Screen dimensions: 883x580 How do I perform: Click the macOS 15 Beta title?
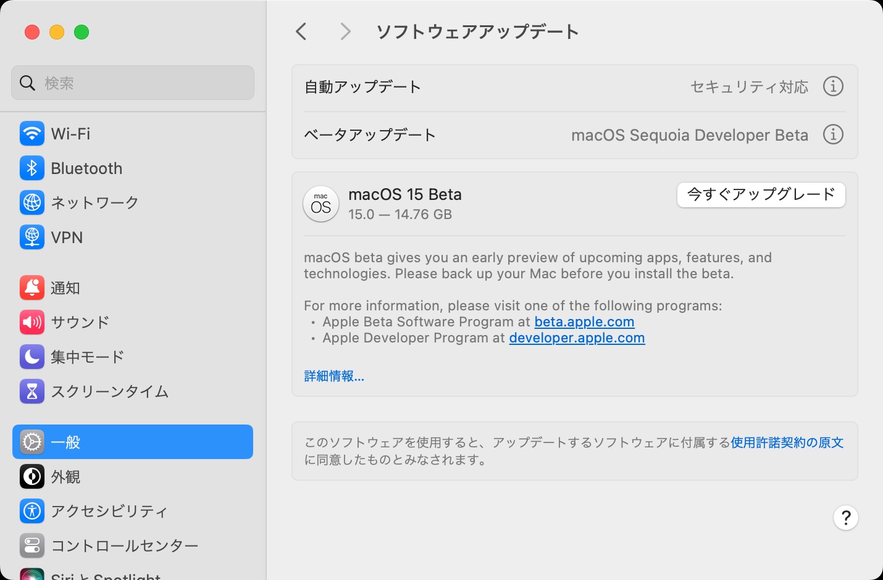405,194
